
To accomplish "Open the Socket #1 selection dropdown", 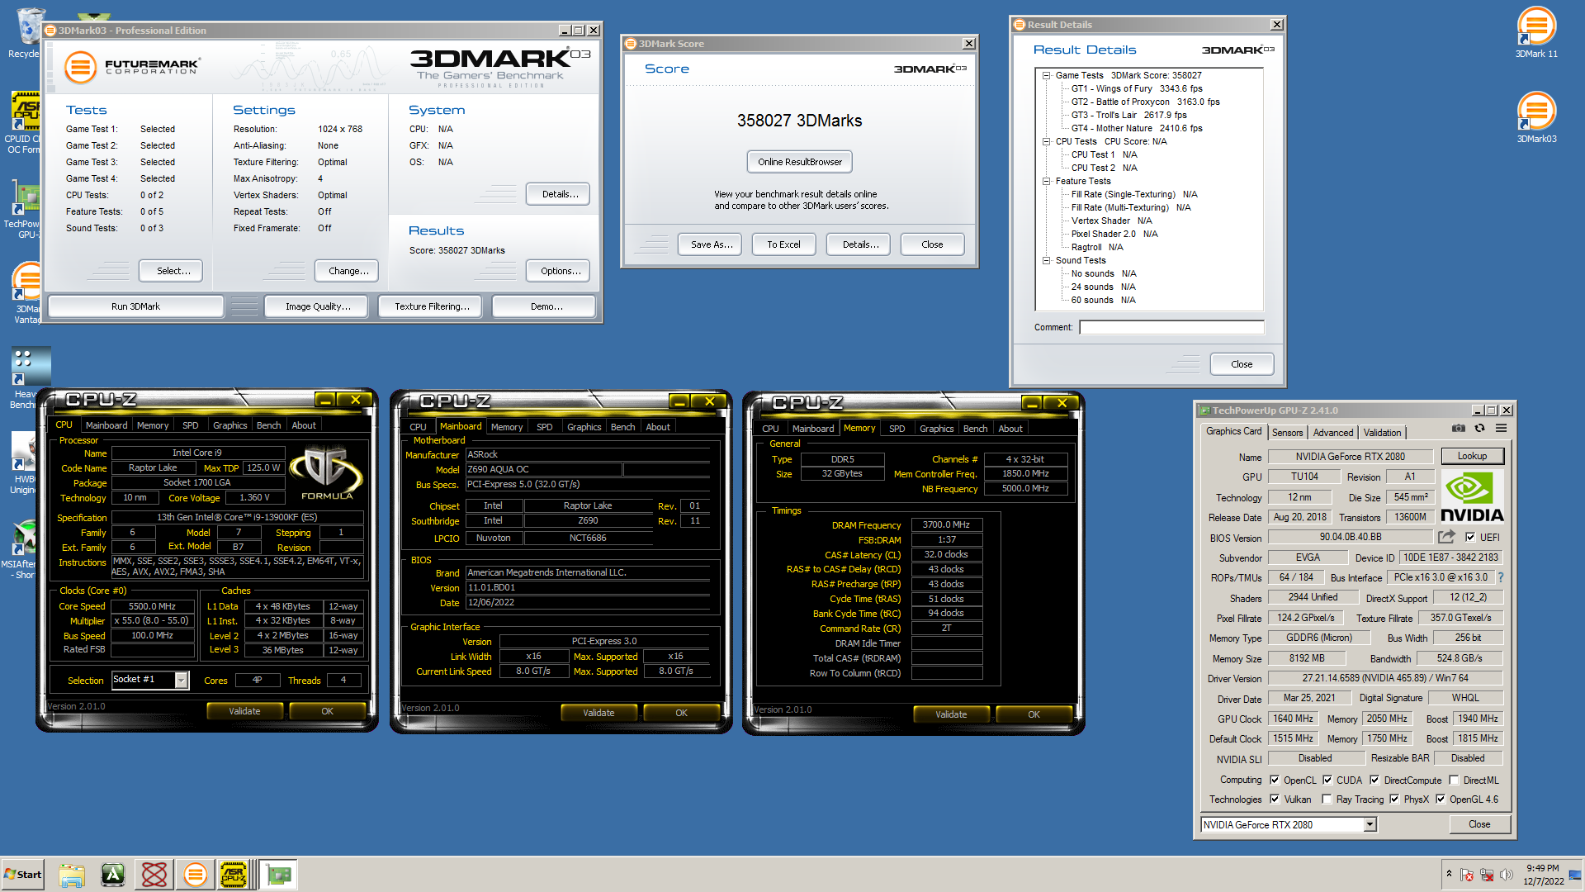I will coord(181,680).
